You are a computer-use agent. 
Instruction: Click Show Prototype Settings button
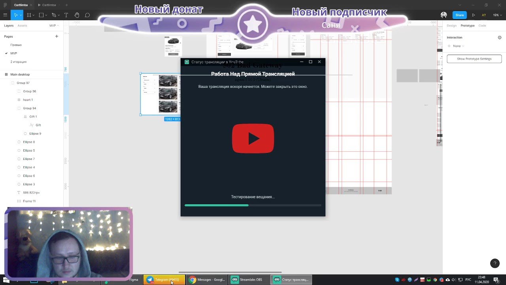tap(474, 59)
